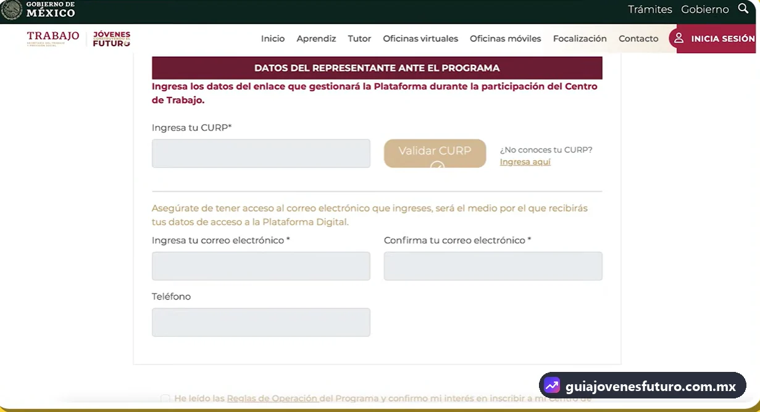The width and height of the screenshot is (760, 412).
Task: Open the Gobierno link
Action: coord(705,9)
